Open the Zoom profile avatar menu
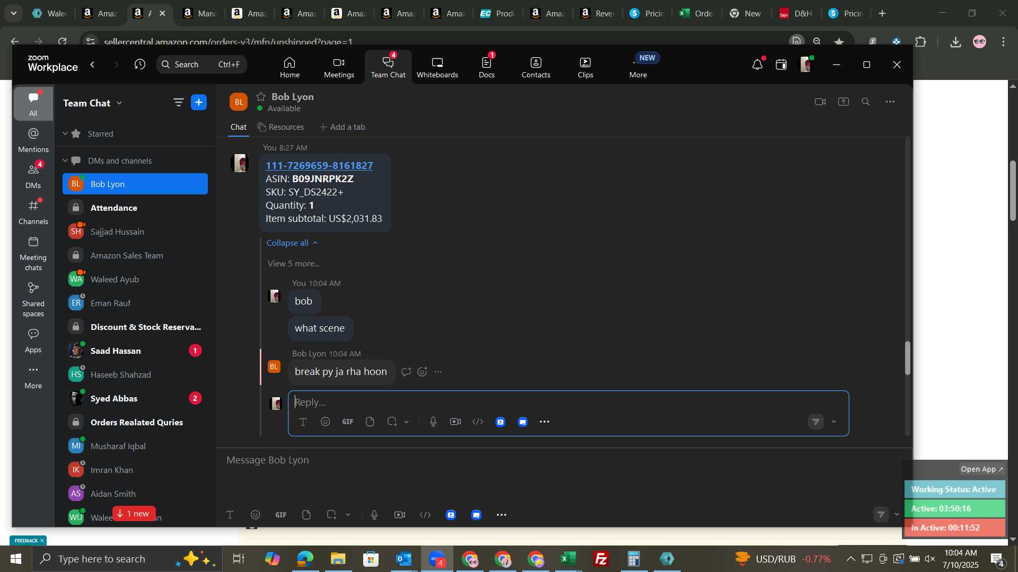 pos(806,65)
